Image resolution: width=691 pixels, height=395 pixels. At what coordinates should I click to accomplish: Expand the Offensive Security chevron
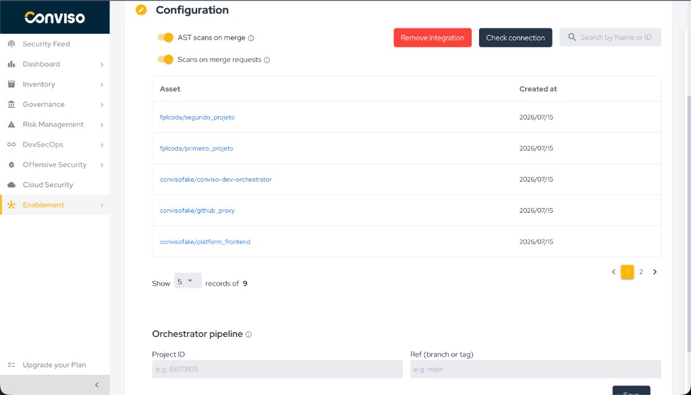click(x=102, y=165)
